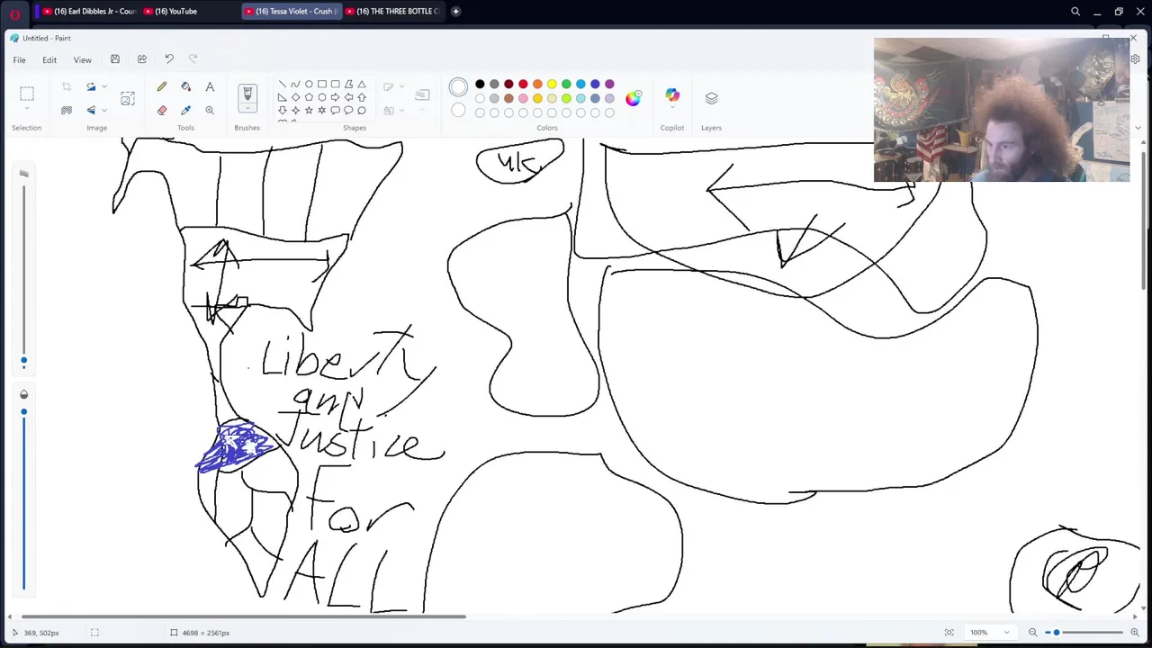Image resolution: width=1152 pixels, height=648 pixels.
Task: Select the Fill bucket tool
Action: (x=185, y=86)
